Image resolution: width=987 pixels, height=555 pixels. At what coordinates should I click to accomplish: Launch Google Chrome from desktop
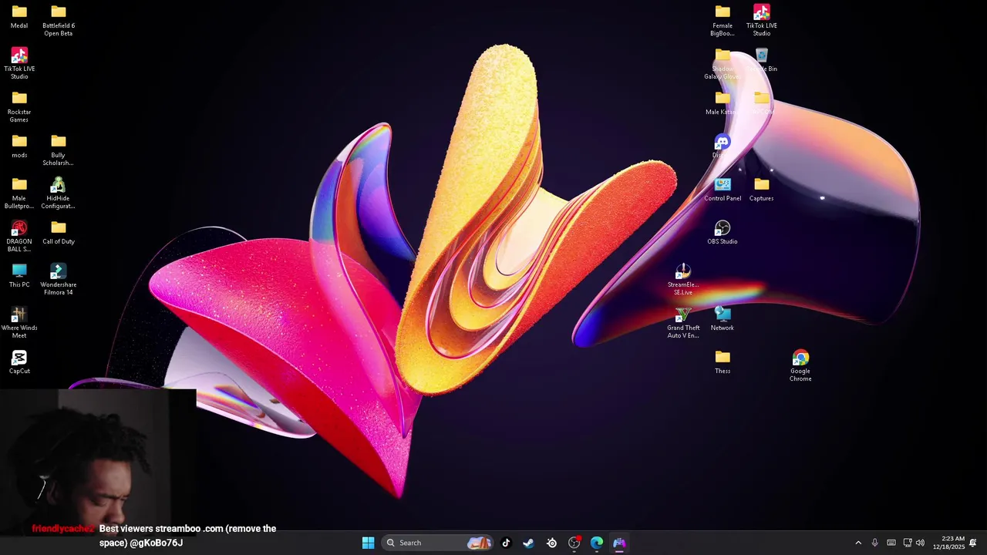tap(800, 365)
